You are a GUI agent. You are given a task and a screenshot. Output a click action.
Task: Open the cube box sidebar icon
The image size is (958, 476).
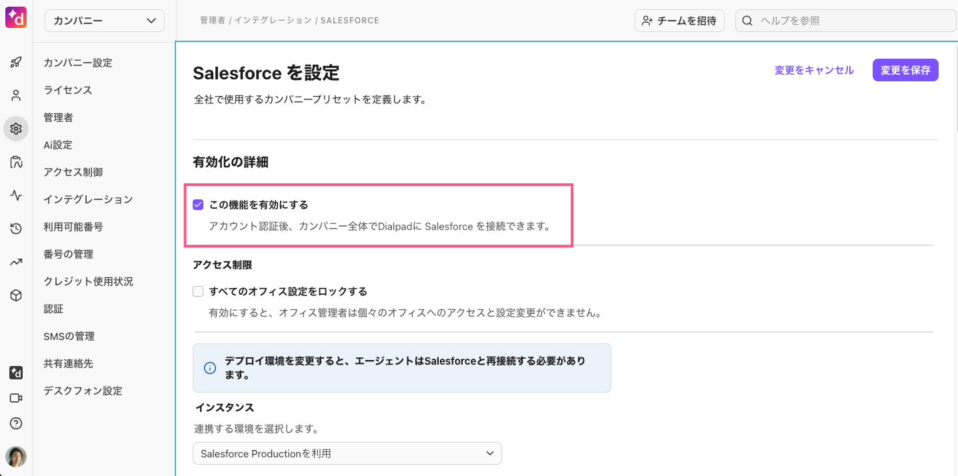pos(16,295)
